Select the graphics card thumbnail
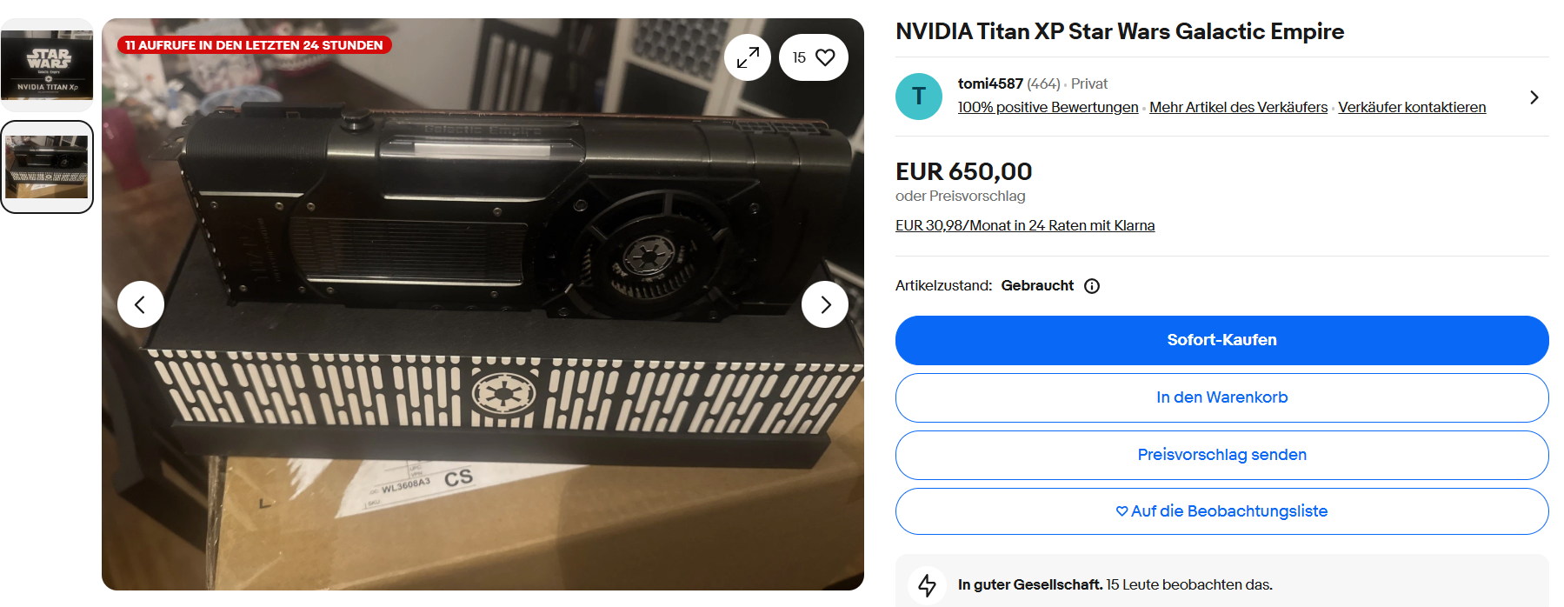 pyautogui.click(x=47, y=167)
